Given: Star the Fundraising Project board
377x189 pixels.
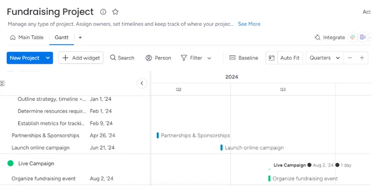Looking at the screenshot, I should click(x=116, y=12).
